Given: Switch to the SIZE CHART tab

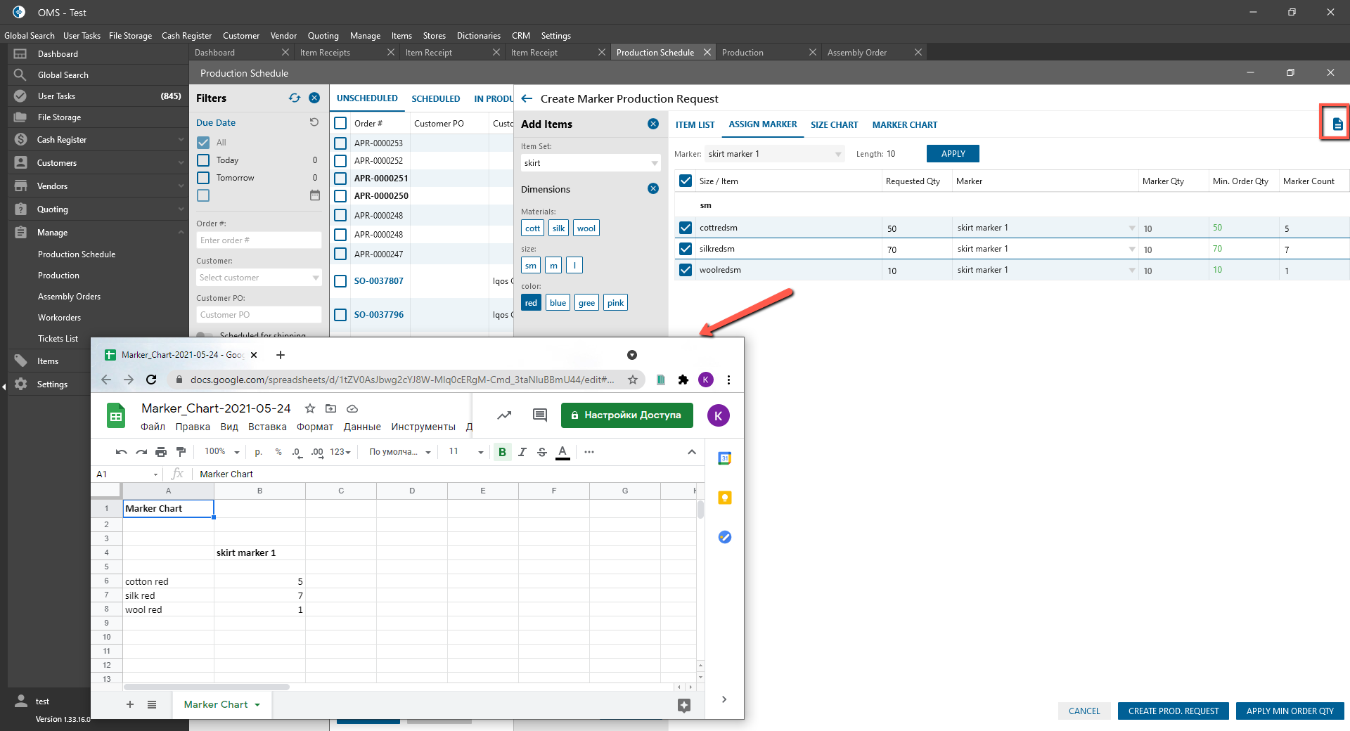Looking at the screenshot, I should (834, 125).
